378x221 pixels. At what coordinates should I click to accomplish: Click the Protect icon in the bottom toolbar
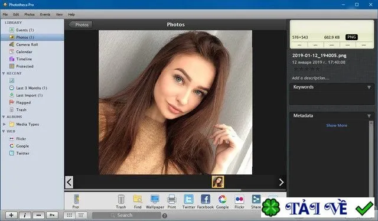[76, 201]
